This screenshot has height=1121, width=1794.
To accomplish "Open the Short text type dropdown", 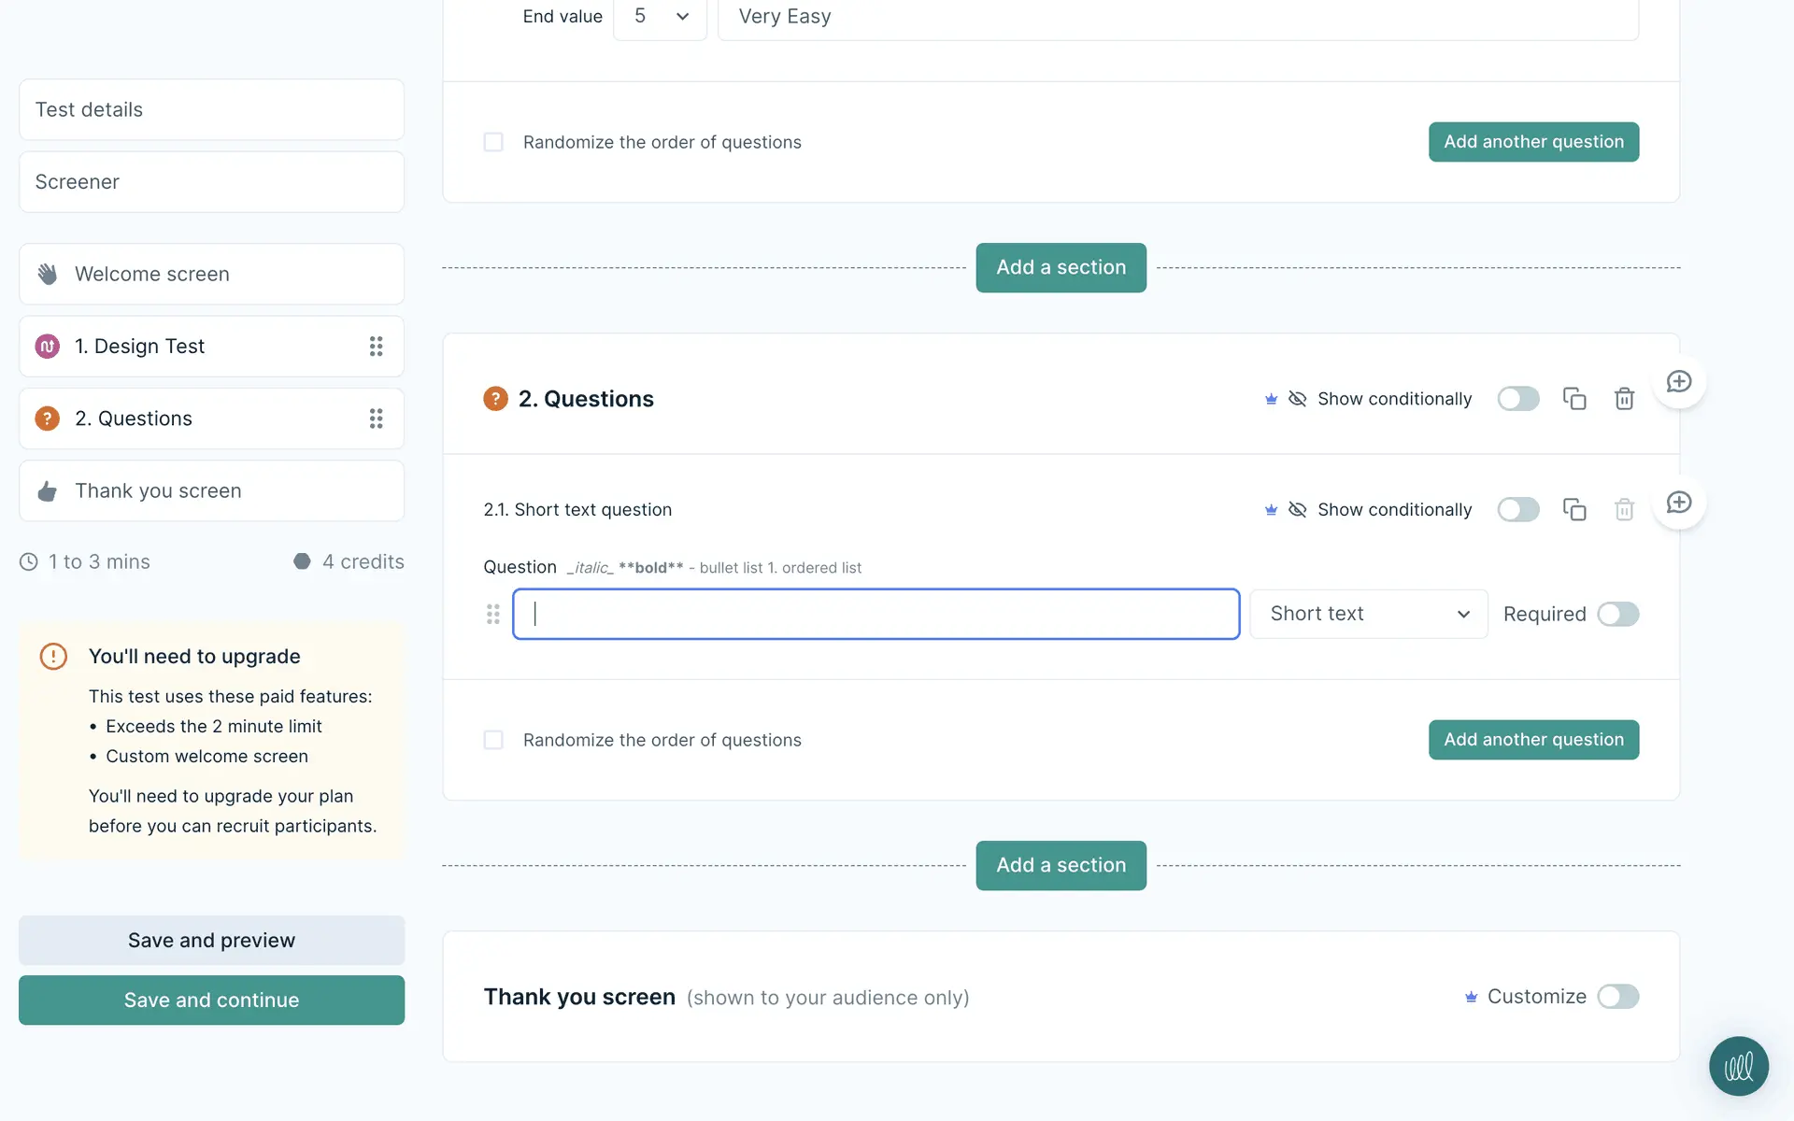I will pos(1368,614).
